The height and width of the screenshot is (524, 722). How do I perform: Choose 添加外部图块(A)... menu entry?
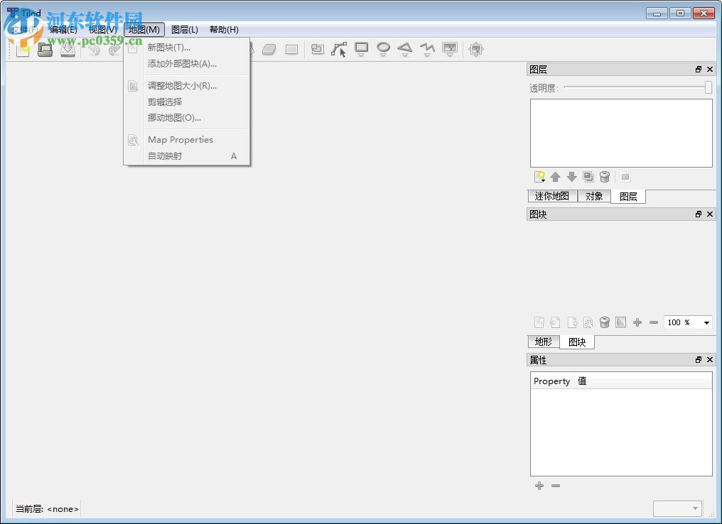click(187, 64)
